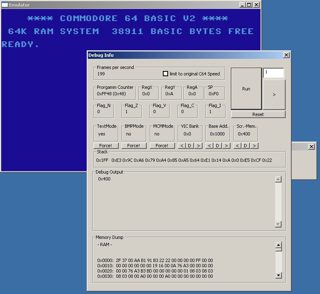Click the MCMMode value no
The image size is (320, 294).
(x=157, y=134)
